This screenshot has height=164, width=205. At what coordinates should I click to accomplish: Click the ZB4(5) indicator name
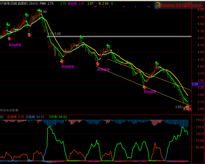pos(34,4)
